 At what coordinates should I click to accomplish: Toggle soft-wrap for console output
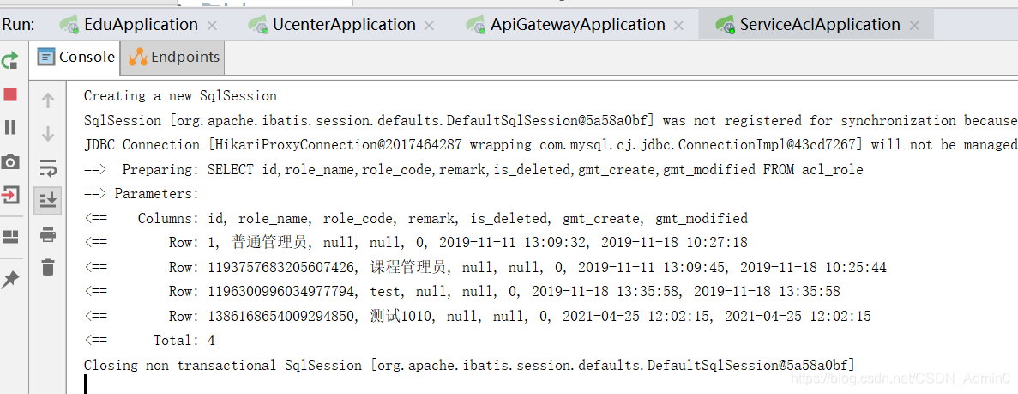coord(48,167)
